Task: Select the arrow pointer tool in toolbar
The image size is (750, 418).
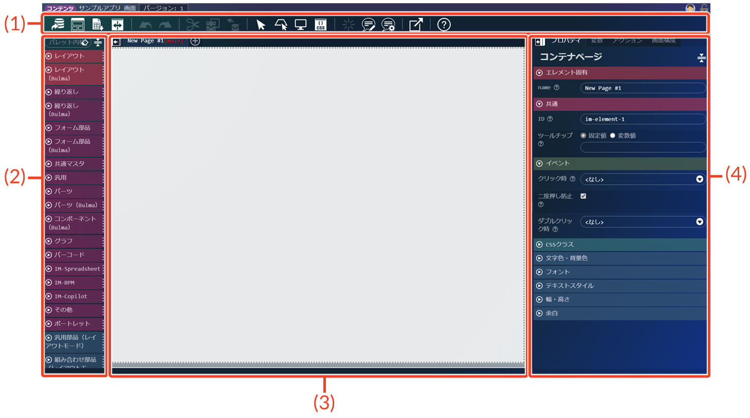Action: pos(261,25)
